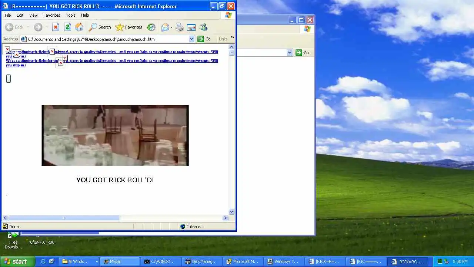Open the File menu

[x=8, y=15]
